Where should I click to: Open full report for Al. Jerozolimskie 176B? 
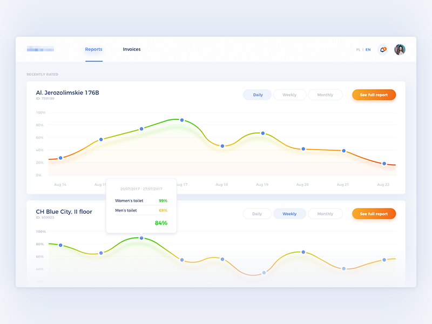pos(374,94)
